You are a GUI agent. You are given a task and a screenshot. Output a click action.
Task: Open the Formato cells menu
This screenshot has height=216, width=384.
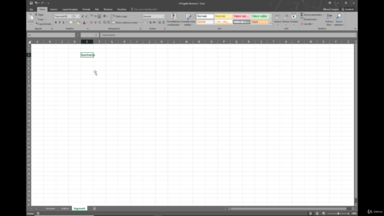[x=293, y=19]
